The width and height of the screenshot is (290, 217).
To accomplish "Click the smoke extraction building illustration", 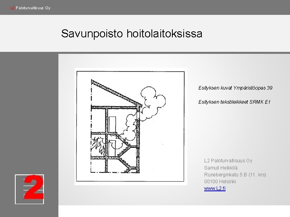I will click(x=130, y=127).
